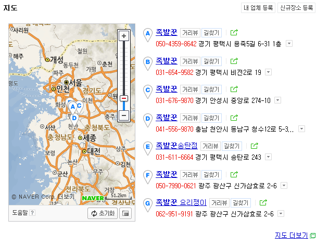Open the 족발꾼송탄점 link
The width and height of the screenshot is (329, 245).
point(176,146)
